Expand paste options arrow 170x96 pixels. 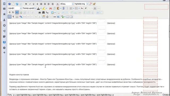[61, 8]
